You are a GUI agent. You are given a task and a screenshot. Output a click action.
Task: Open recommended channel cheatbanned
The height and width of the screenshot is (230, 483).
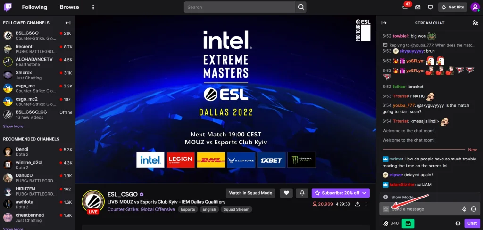coord(38,218)
